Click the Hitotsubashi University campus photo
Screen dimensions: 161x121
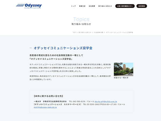tap(123, 69)
